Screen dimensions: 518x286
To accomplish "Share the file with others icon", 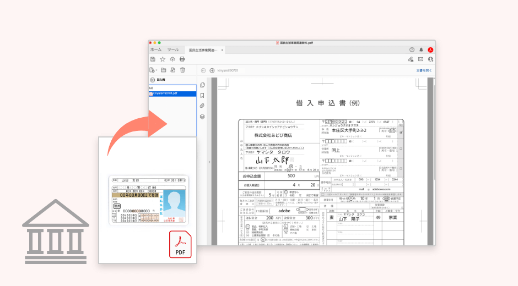I will tap(430, 59).
